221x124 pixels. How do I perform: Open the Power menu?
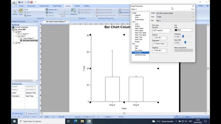pyautogui.click(x=50, y=12)
